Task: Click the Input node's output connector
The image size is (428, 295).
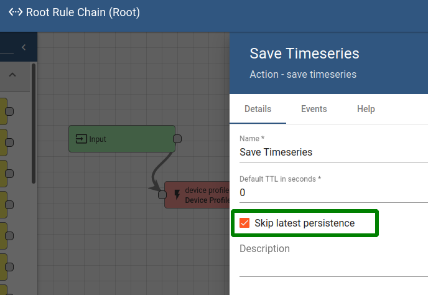Action: tap(177, 138)
